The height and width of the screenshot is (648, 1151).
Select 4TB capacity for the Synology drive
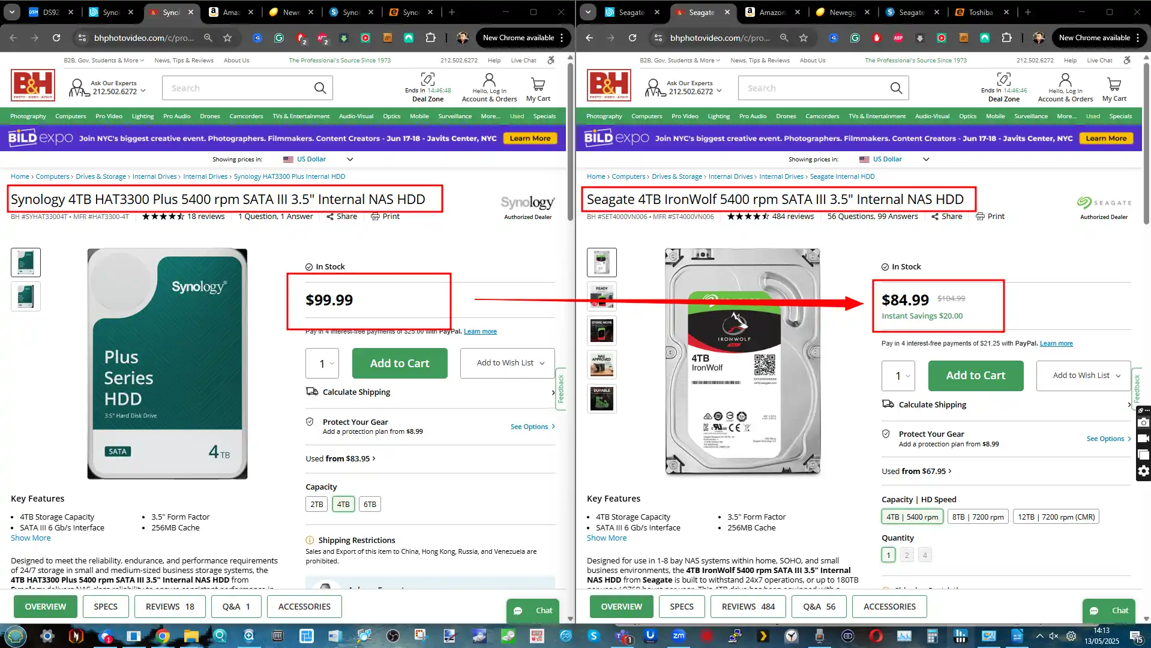[x=343, y=505]
